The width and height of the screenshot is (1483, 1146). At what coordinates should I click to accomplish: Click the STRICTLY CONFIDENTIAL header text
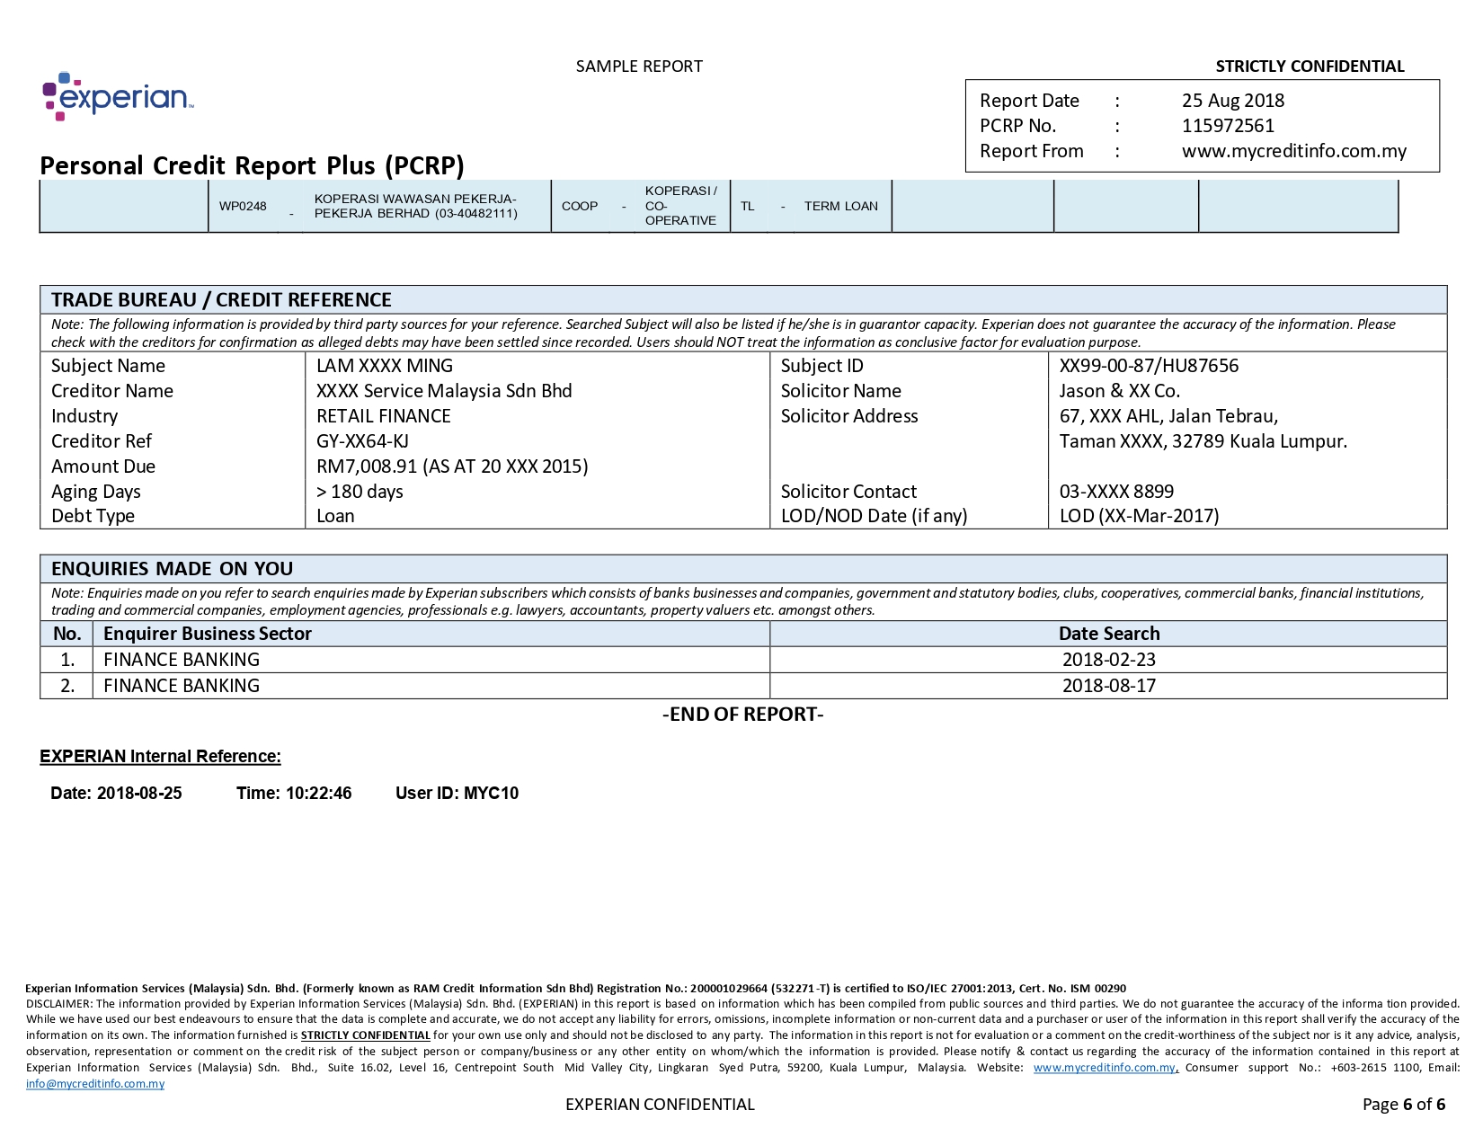click(x=1310, y=67)
